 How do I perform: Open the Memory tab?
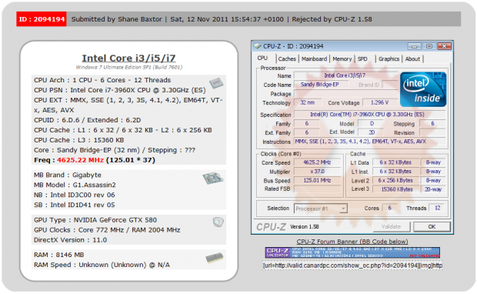[x=342, y=58]
